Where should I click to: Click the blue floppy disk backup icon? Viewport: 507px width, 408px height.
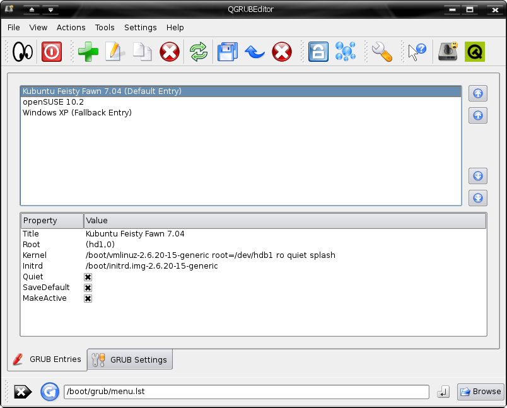coord(227,52)
